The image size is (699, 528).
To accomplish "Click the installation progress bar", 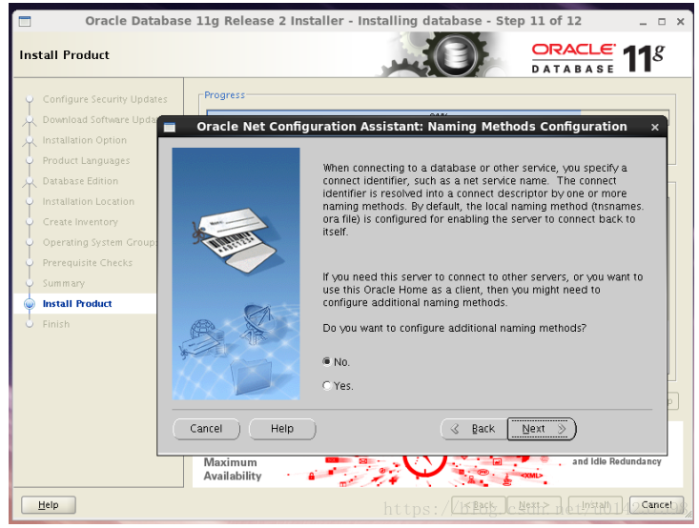I will pos(437,113).
